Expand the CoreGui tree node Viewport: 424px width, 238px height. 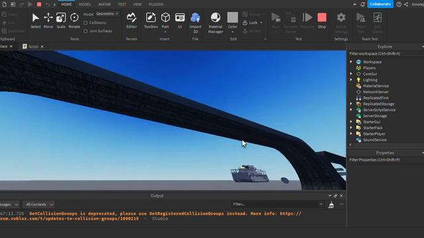coord(351,73)
